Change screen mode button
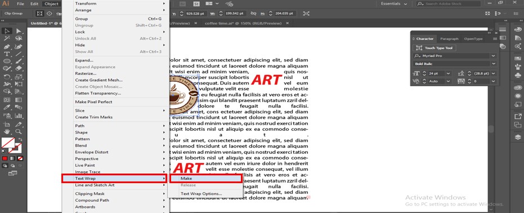The height and width of the screenshot is (213, 524). 12,173
